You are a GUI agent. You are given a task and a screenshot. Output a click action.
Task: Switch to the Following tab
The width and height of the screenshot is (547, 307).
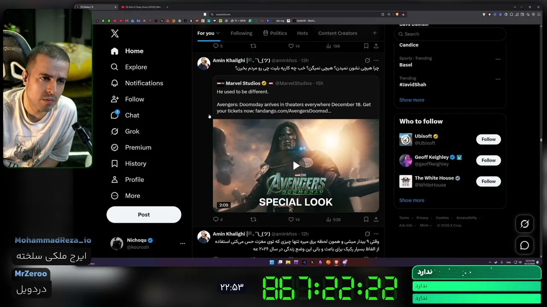coord(241,33)
